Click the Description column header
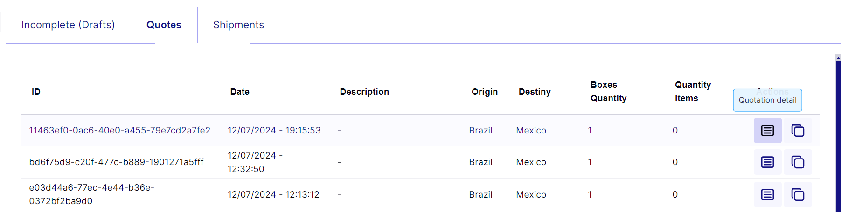The image size is (862, 212). coord(364,92)
